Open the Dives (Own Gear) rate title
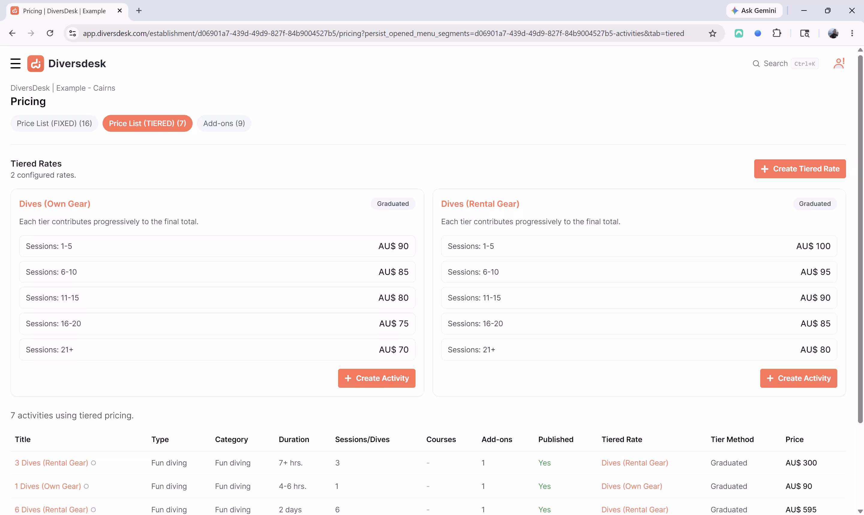This screenshot has height=515, width=864. click(x=55, y=204)
